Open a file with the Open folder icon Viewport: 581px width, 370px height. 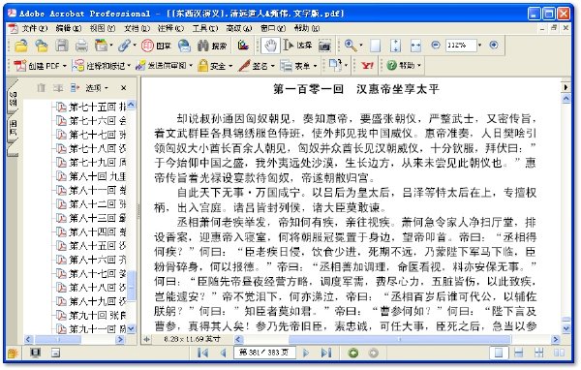click(21, 46)
